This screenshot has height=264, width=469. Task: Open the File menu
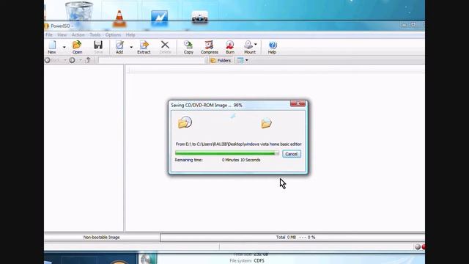click(49, 34)
